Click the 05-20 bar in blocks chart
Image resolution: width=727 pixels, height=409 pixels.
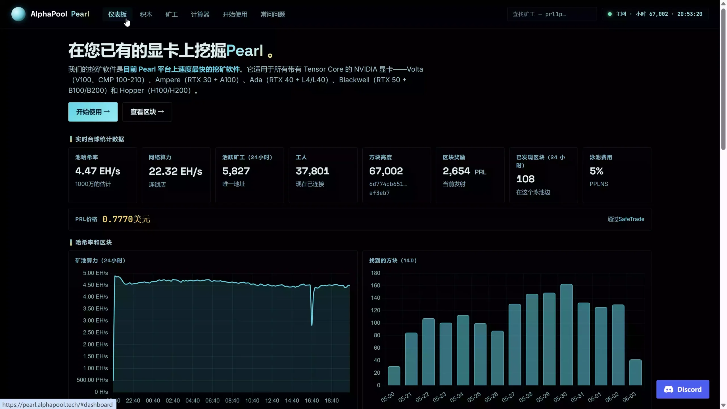[394, 376]
